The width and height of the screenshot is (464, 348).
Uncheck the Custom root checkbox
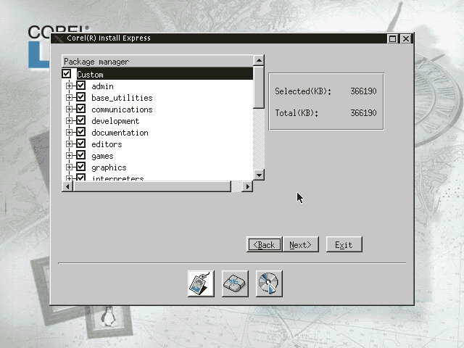(67, 74)
